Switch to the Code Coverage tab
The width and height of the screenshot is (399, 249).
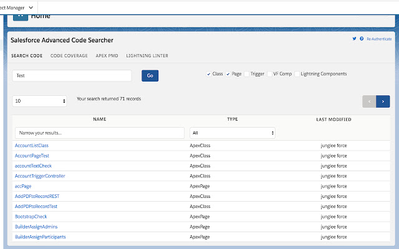point(69,56)
